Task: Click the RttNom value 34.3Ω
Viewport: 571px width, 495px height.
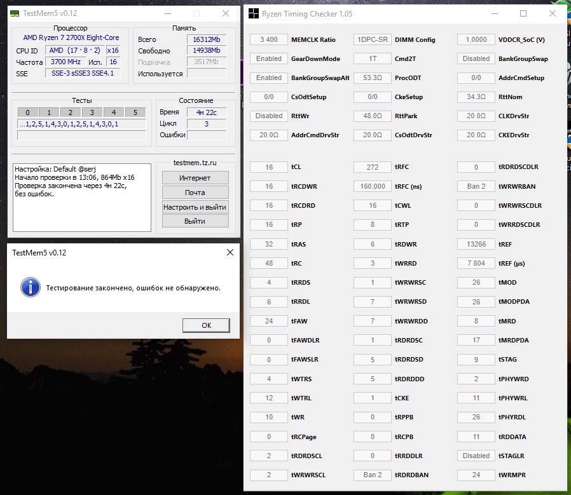Action: pyautogui.click(x=476, y=97)
